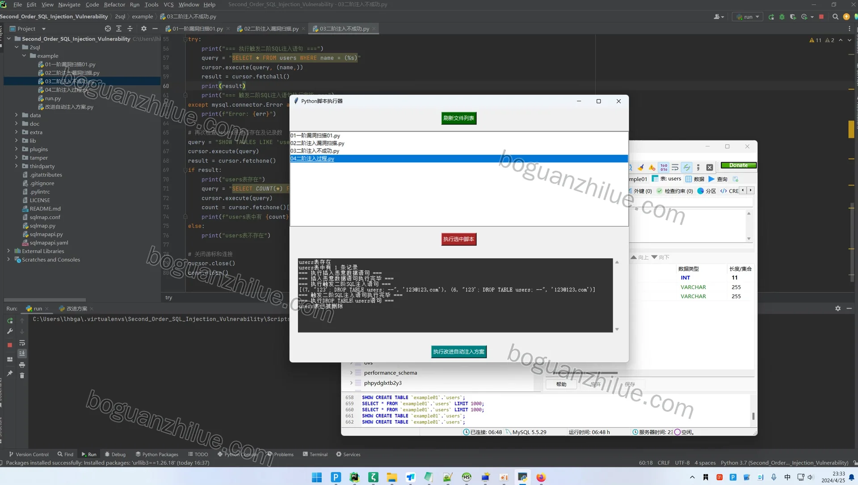
Task: Click 执行选中脚本 red button
Action: point(459,240)
